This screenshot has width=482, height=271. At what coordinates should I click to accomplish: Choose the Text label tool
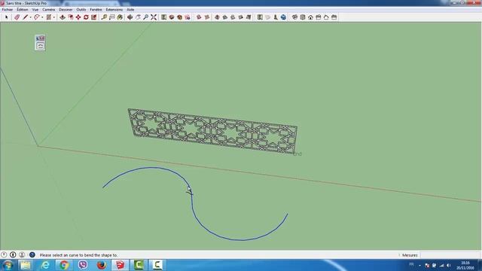tap(112, 17)
